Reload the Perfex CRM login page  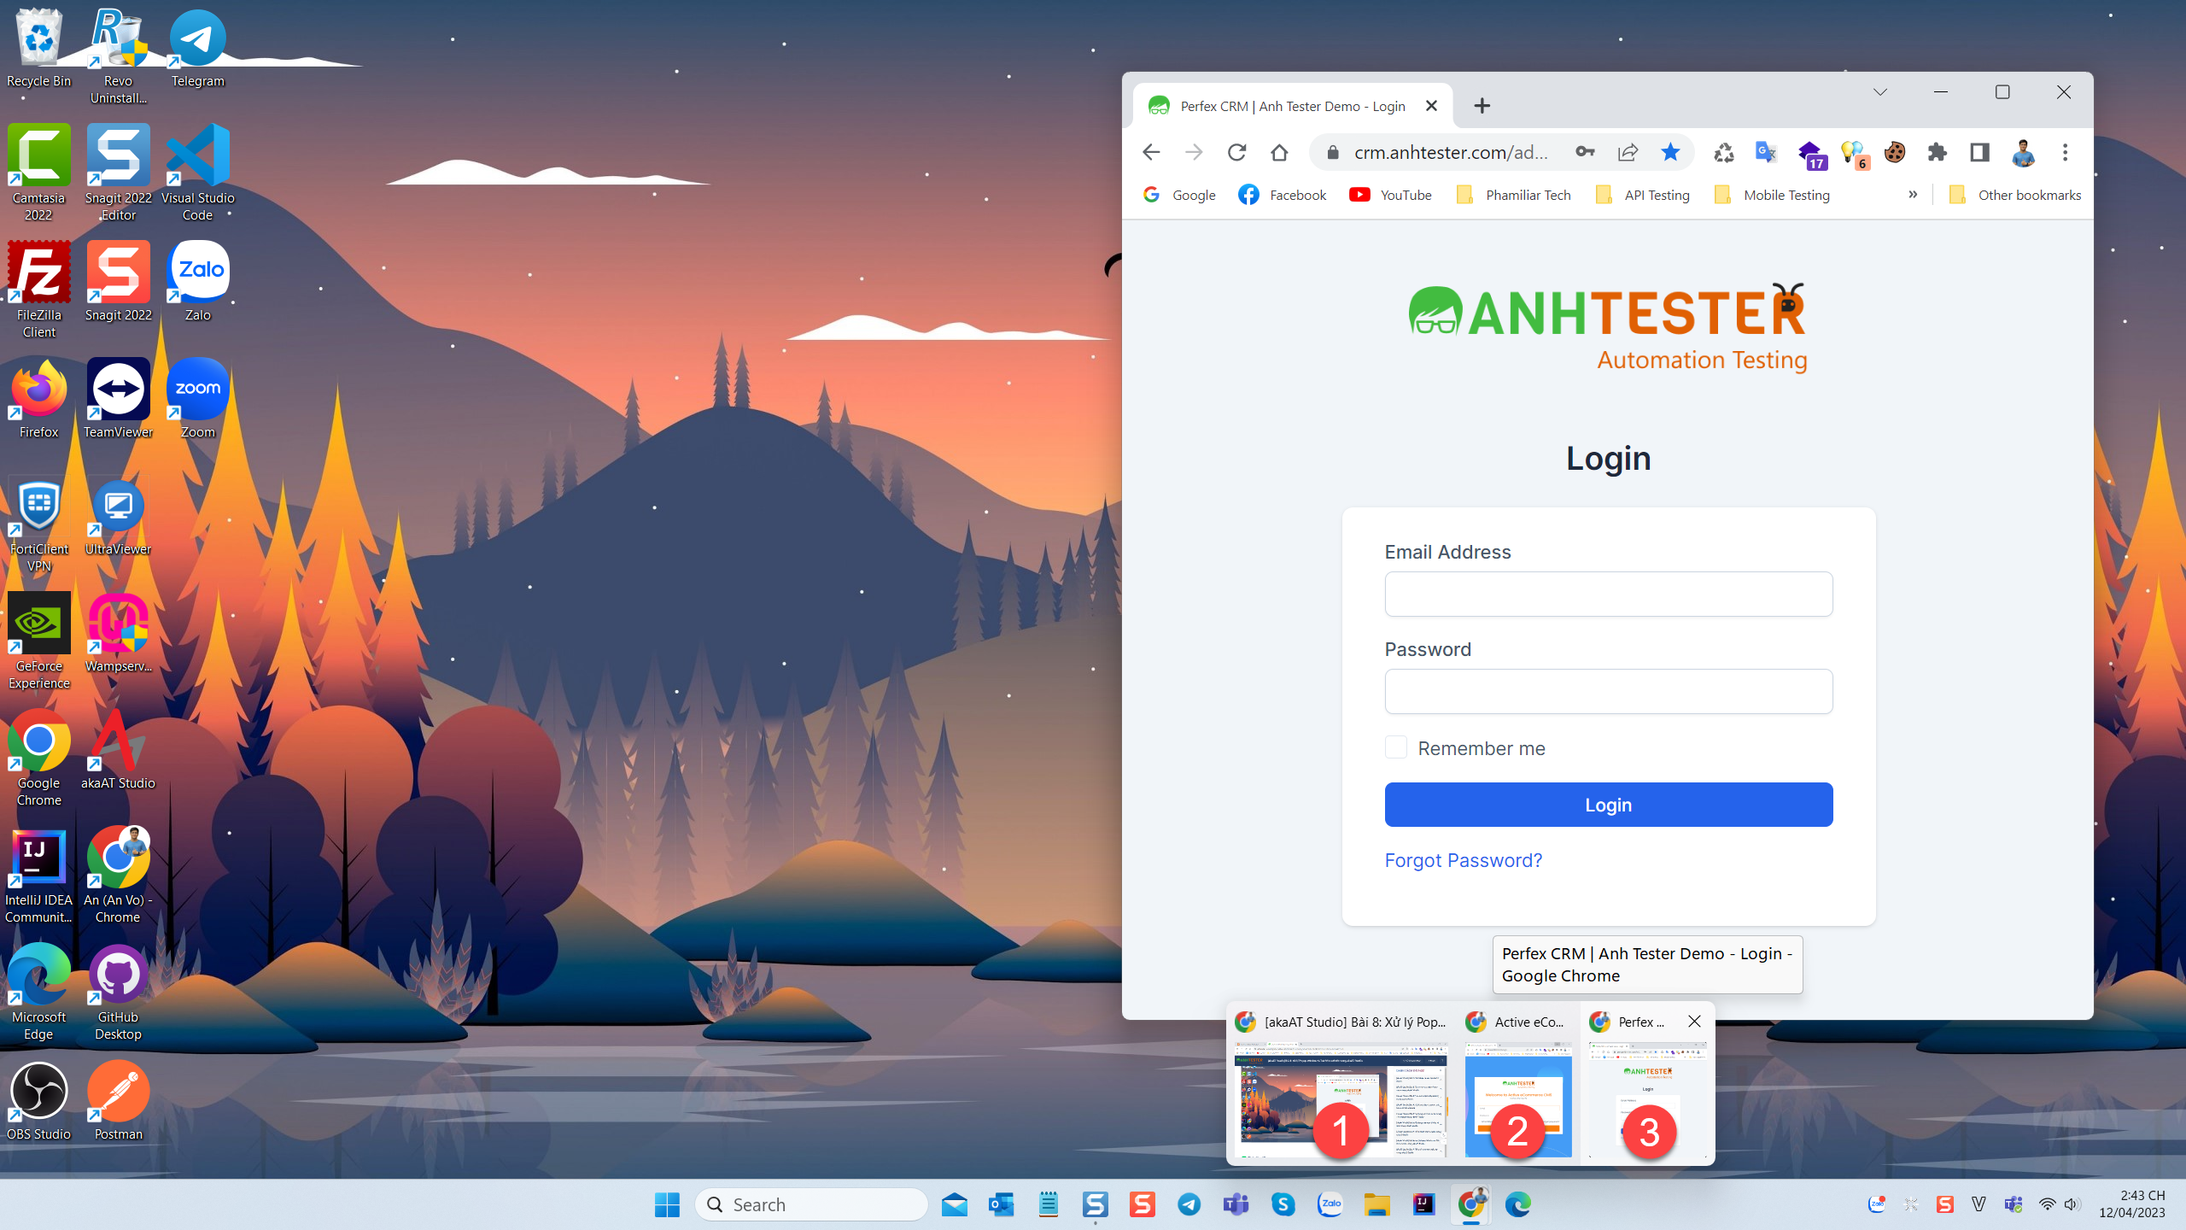point(1236,152)
